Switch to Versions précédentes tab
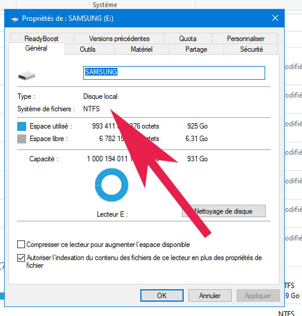302x316 pixels. point(119,38)
